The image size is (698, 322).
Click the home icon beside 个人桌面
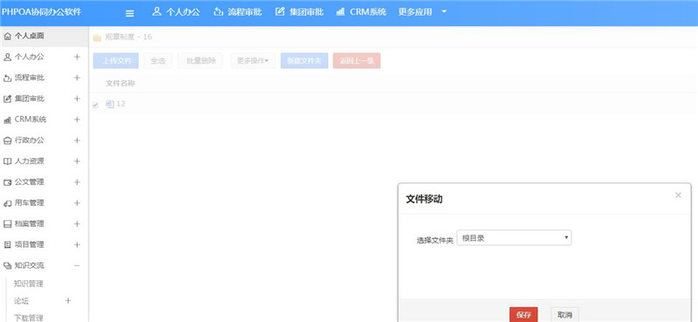pyautogui.click(x=7, y=36)
